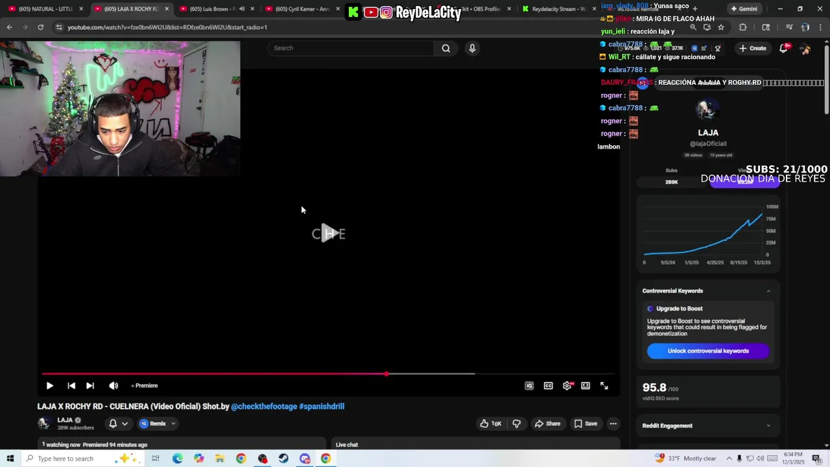Start voice search with microphone icon
Viewport: 830px width, 467px height.
point(472,48)
